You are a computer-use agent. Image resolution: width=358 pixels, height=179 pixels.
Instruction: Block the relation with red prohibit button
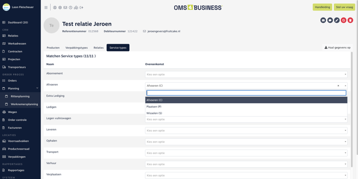[x=344, y=20]
